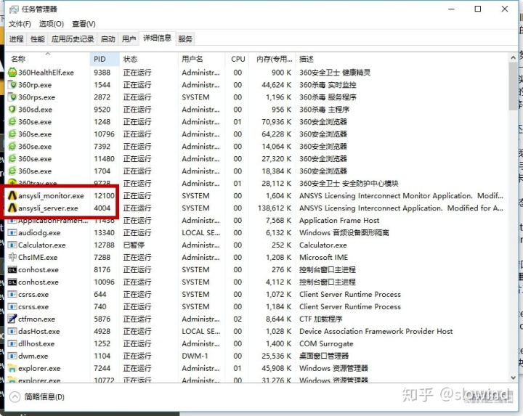Click the 360HealthElf.exe process icon
This screenshot has height=416, width=523.
pos(12,73)
